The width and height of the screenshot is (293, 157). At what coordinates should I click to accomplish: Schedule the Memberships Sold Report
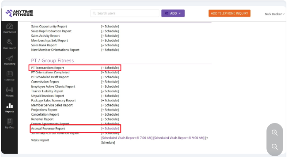[x=110, y=40]
